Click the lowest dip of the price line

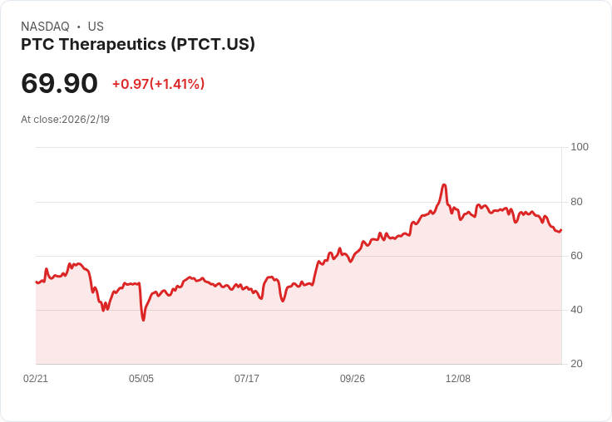click(143, 320)
